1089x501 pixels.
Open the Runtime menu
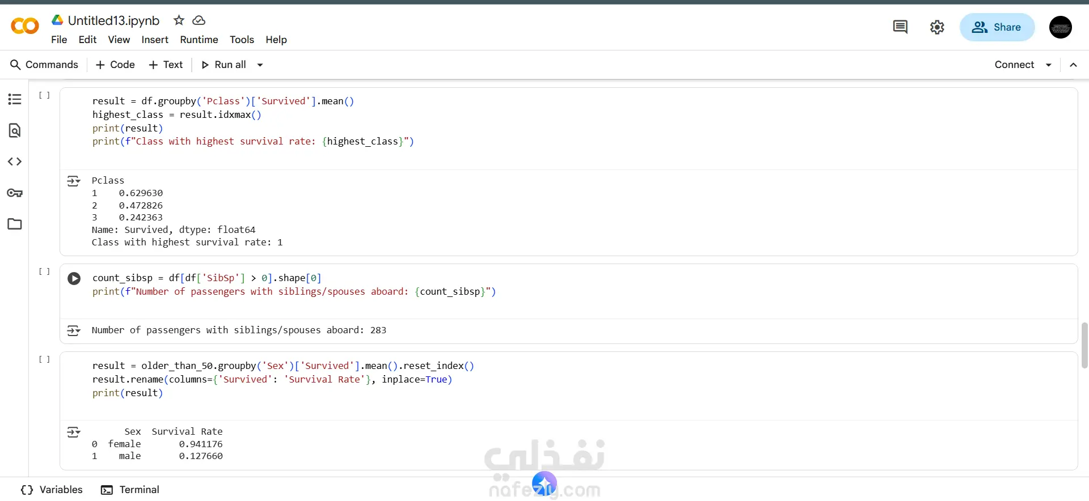click(x=199, y=40)
